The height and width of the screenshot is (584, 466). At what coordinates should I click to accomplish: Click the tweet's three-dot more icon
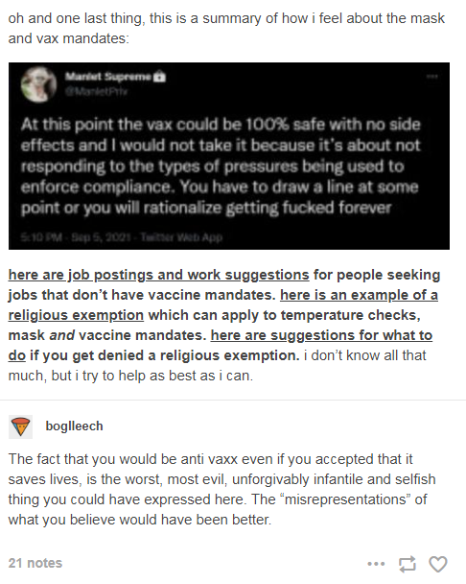tap(431, 77)
